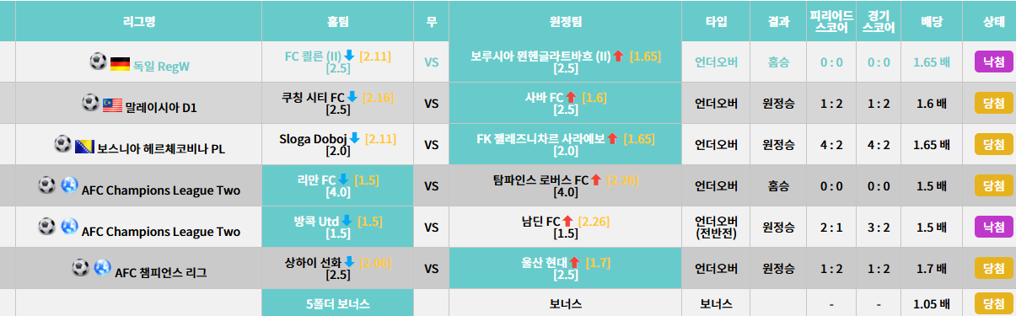Click the soccer ball icon in 독일 RegW row
The width and height of the screenshot is (1016, 316).
[99, 62]
